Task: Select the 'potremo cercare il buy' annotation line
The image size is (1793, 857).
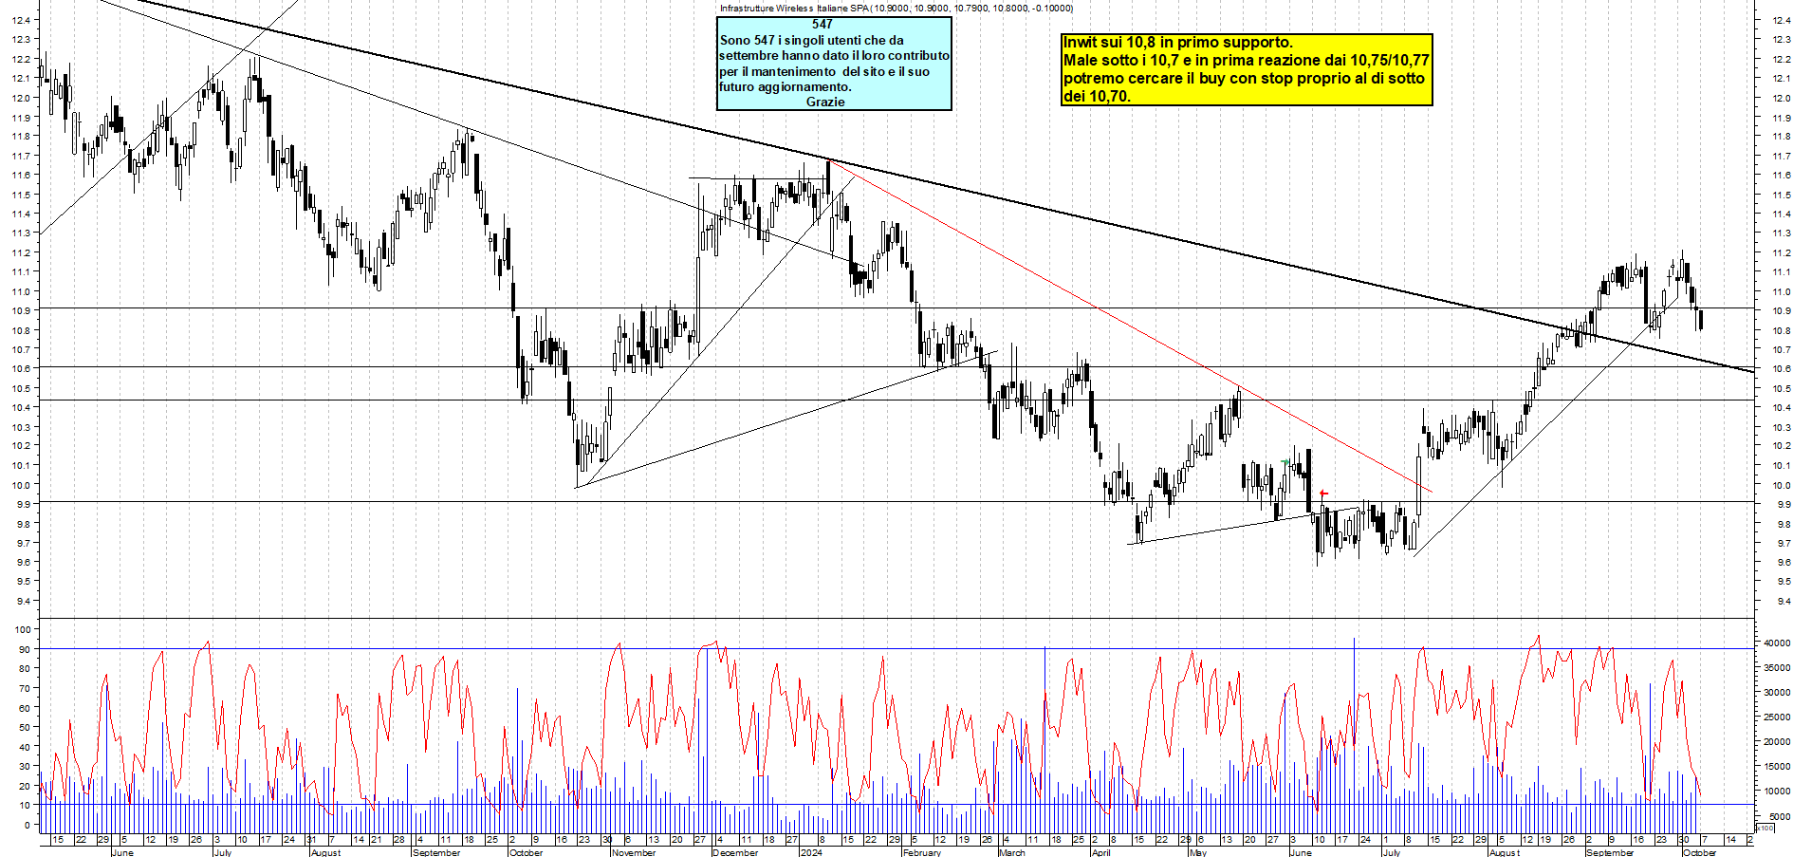Action: click(x=1244, y=78)
